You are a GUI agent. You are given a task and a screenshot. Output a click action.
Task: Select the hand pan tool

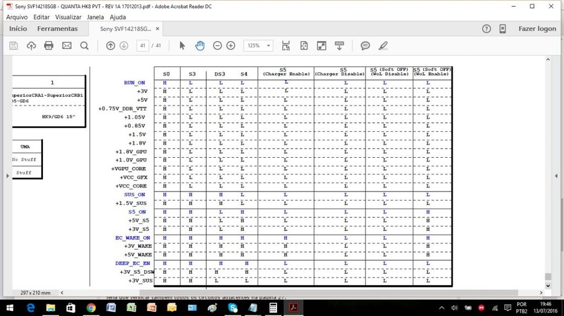[x=200, y=46]
